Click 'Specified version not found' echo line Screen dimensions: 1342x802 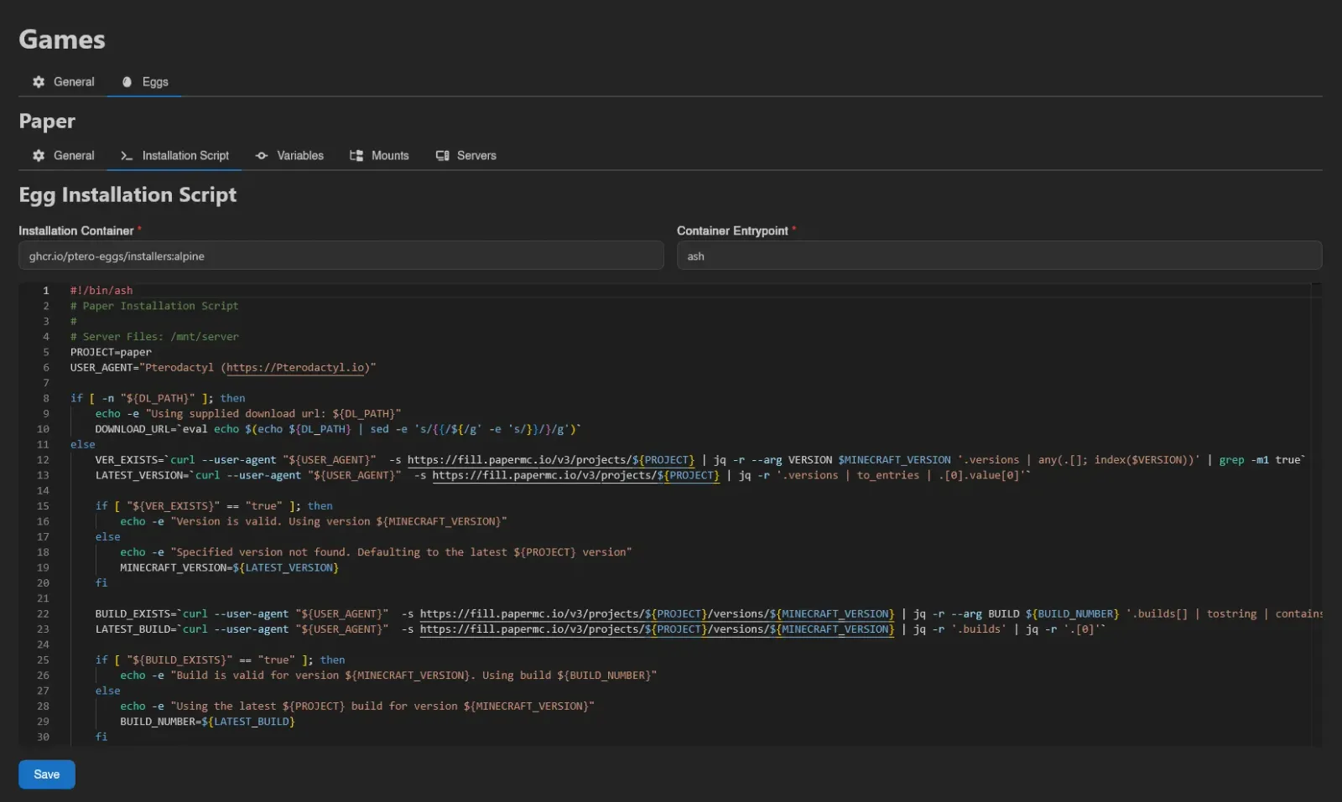coord(376,552)
